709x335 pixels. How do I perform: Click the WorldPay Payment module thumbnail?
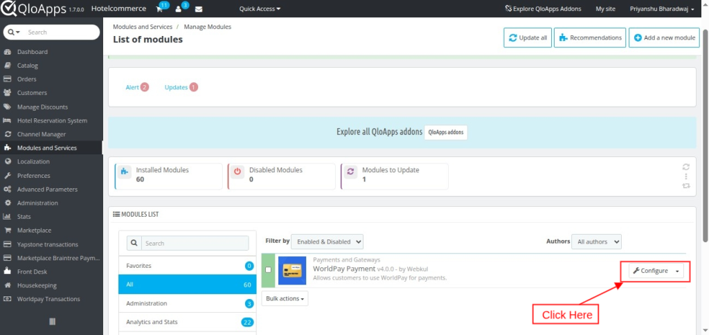[x=292, y=270]
